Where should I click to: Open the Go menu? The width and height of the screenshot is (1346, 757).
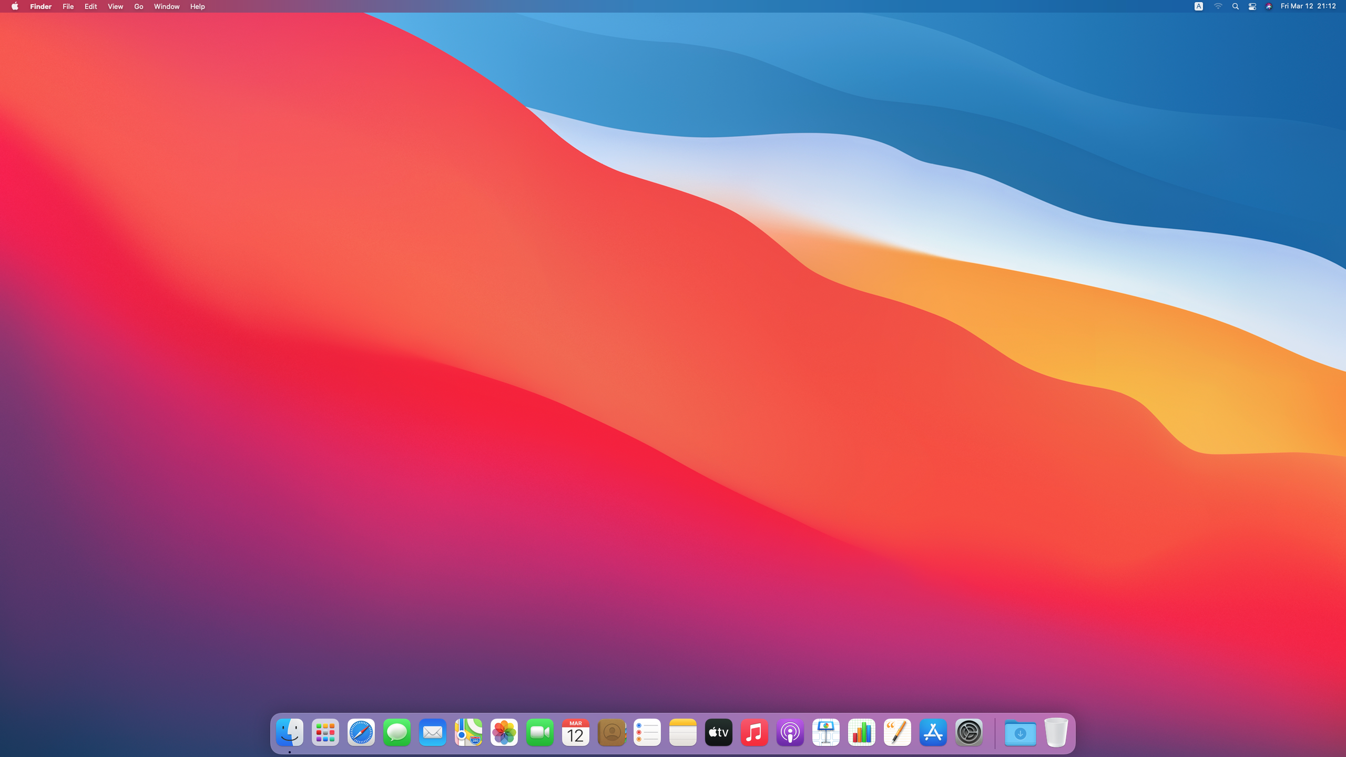[138, 6]
